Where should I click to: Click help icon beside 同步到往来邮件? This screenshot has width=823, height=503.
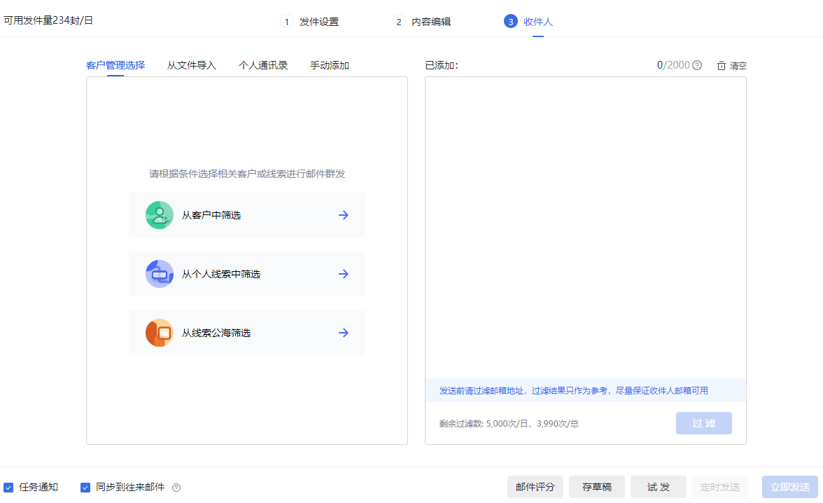[x=176, y=488]
